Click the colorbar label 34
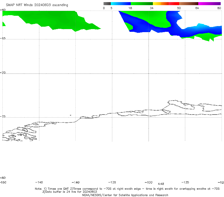The image size is (224, 197). point(152,8)
